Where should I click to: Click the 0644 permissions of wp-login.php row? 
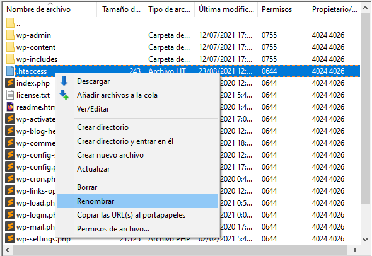point(269,215)
